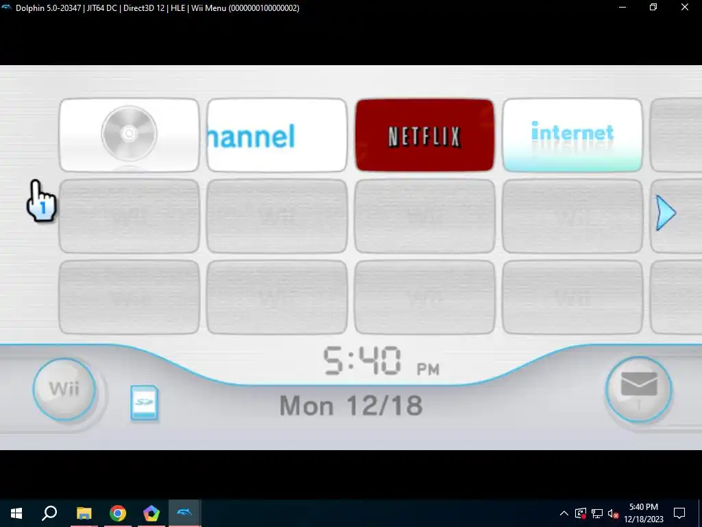702x527 pixels.
Task: Open the SD Card menu icon
Action: 144,402
